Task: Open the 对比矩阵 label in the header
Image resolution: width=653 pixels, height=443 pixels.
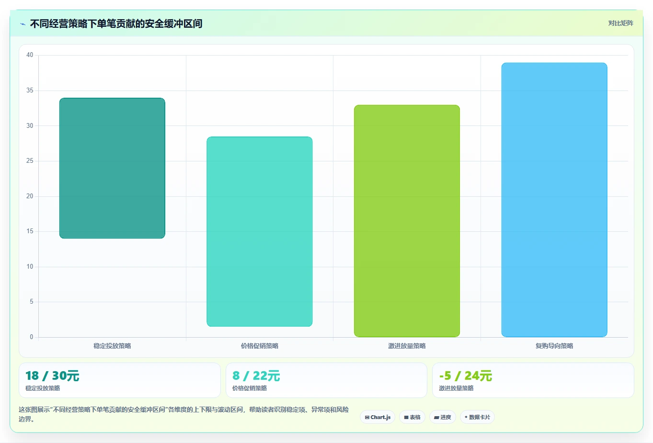Action: 620,23
